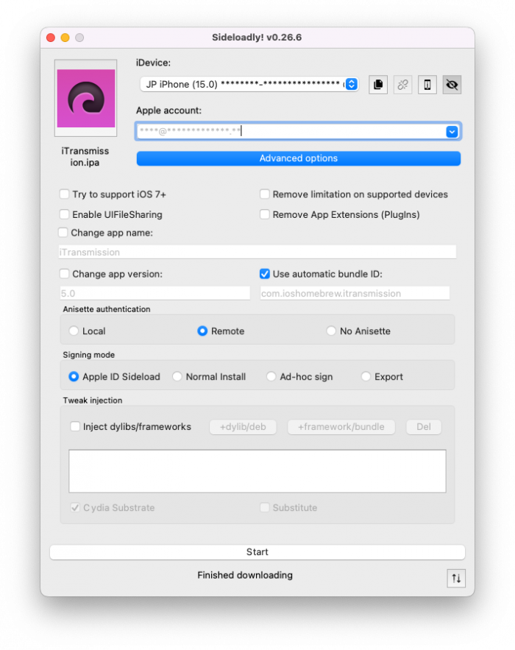Image resolution: width=515 pixels, height=650 pixels.
Task: Click the tweak injection list box
Action: (x=257, y=471)
